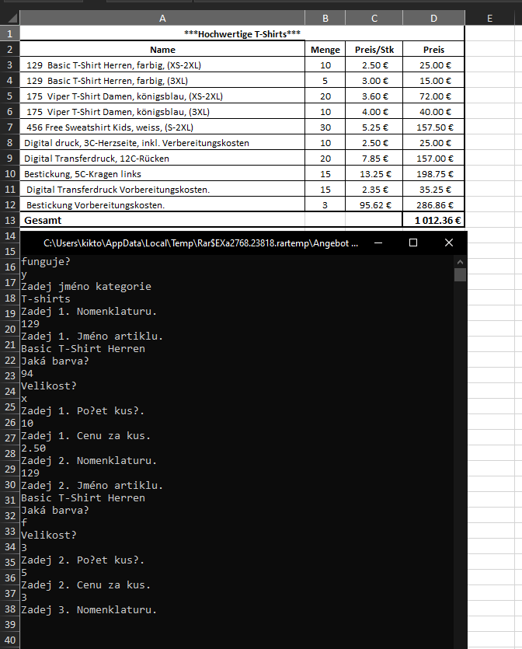Click cell 'Digital Transferdruck, 12C-Rücken'
This screenshot has width=522, height=649.
click(162, 158)
